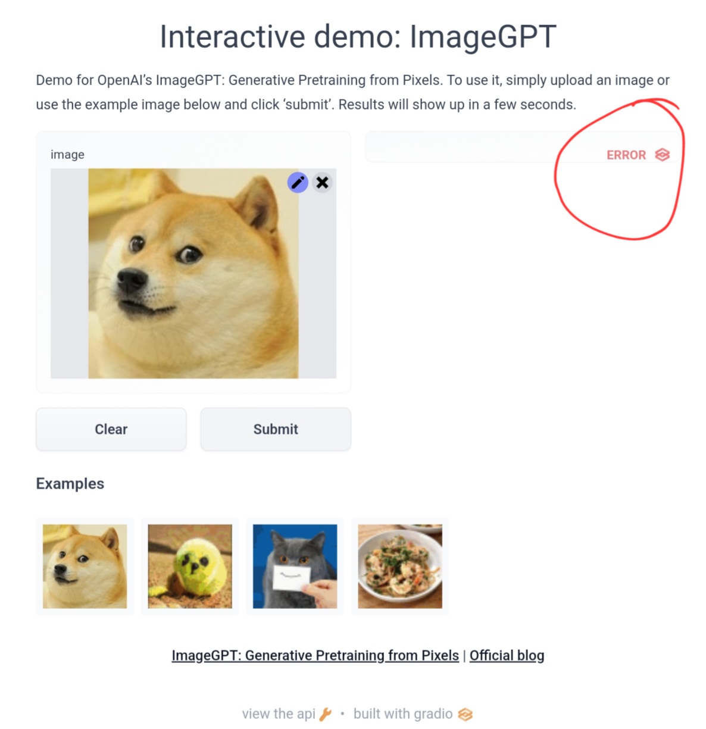This screenshot has height=729, width=706.
Task: Click the red ERROR status label
Action: [626, 155]
